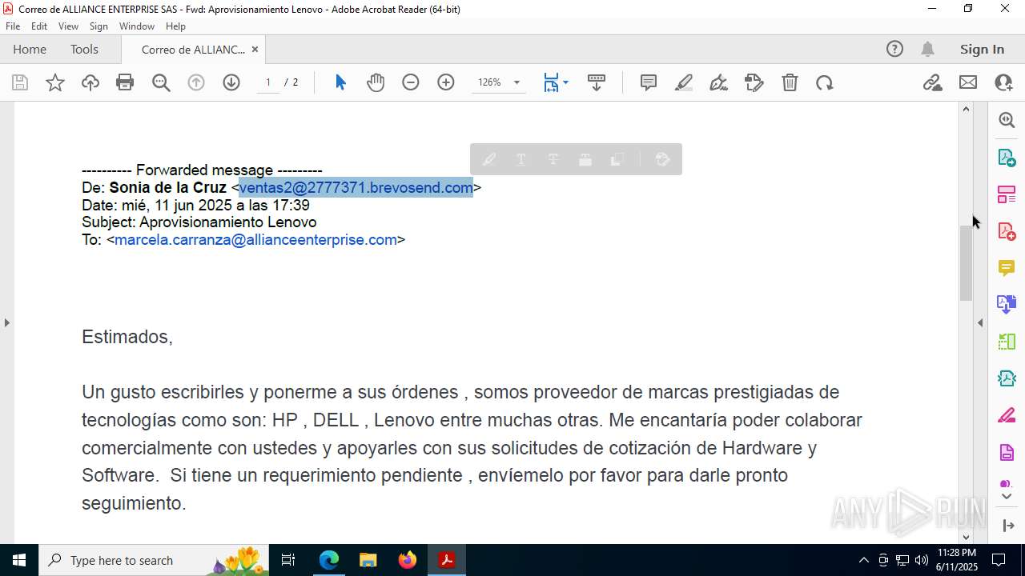Image resolution: width=1025 pixels, height=576 pixels.
Task: Open Microsoft Edge from the taskbar
Action: [329, 560]
